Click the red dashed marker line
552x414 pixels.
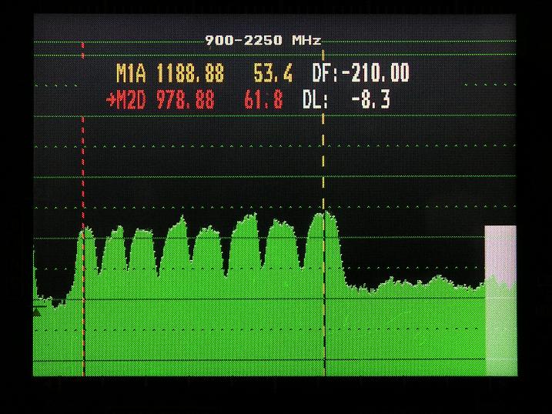83,154
